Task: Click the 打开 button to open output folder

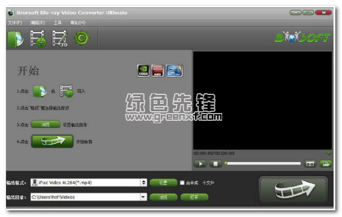Action: pyautogui.click(x=194, y=197)
